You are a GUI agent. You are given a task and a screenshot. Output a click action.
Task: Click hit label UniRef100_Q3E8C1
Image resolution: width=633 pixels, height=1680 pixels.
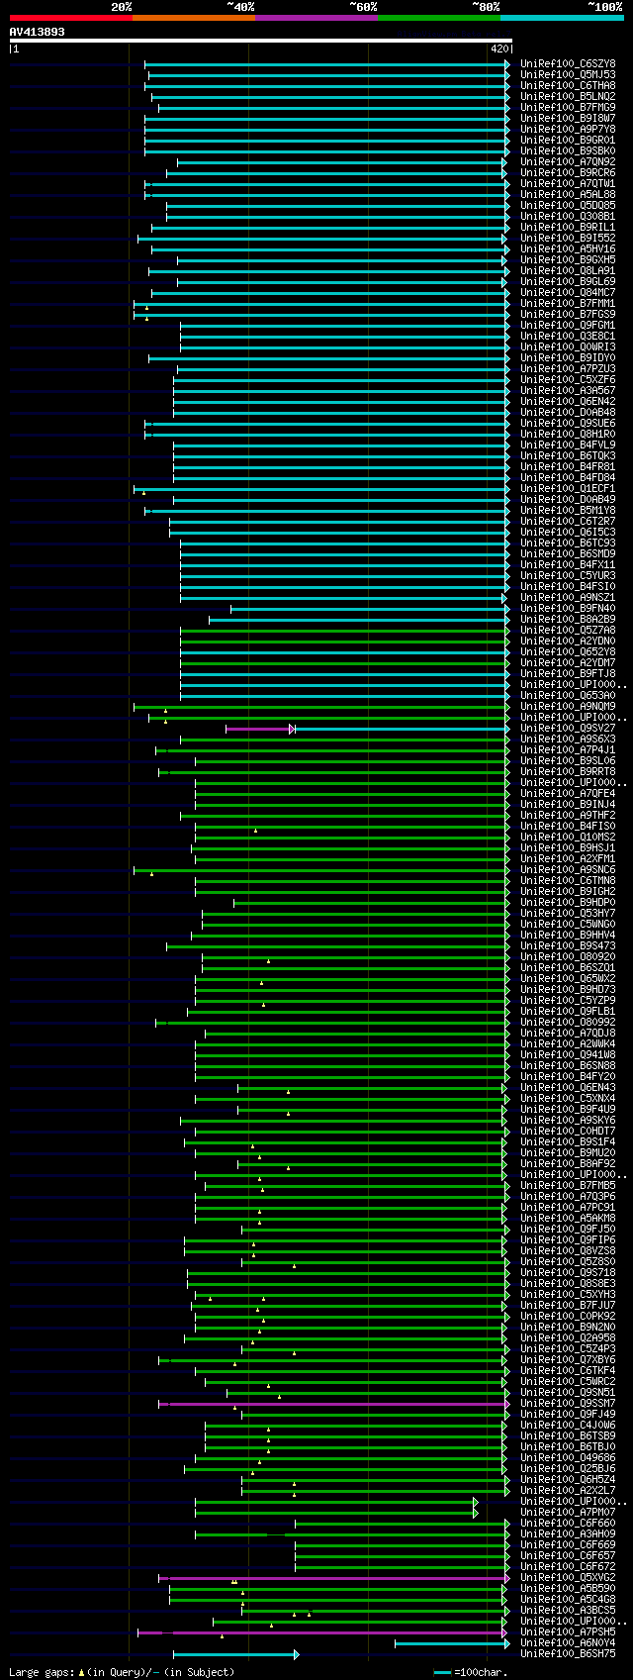click(x=568, y=337)
